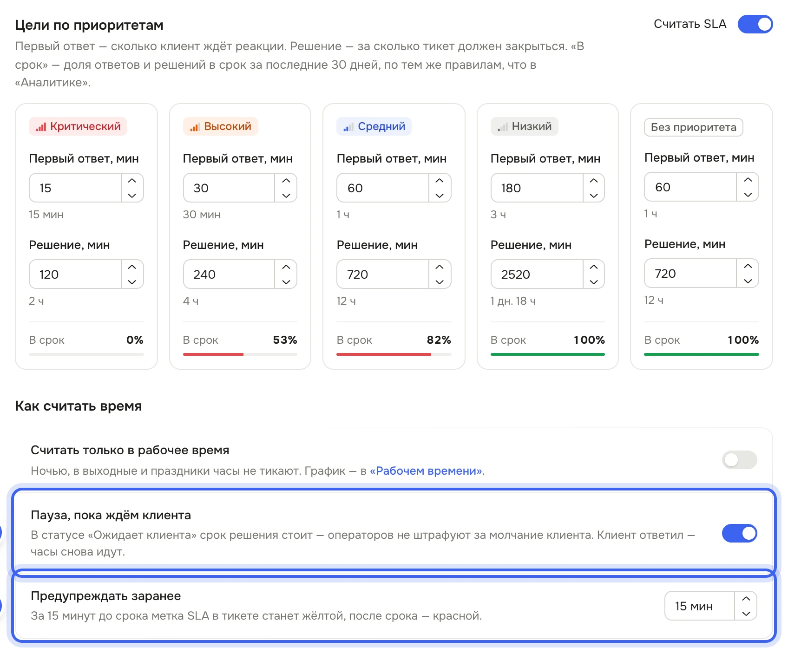Click the Низкий priority badge
The width and height of the screenshot is (788, 654).
coord(525,126)
